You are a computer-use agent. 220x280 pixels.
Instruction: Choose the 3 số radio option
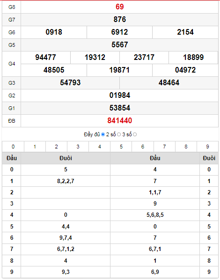point(135,134)
